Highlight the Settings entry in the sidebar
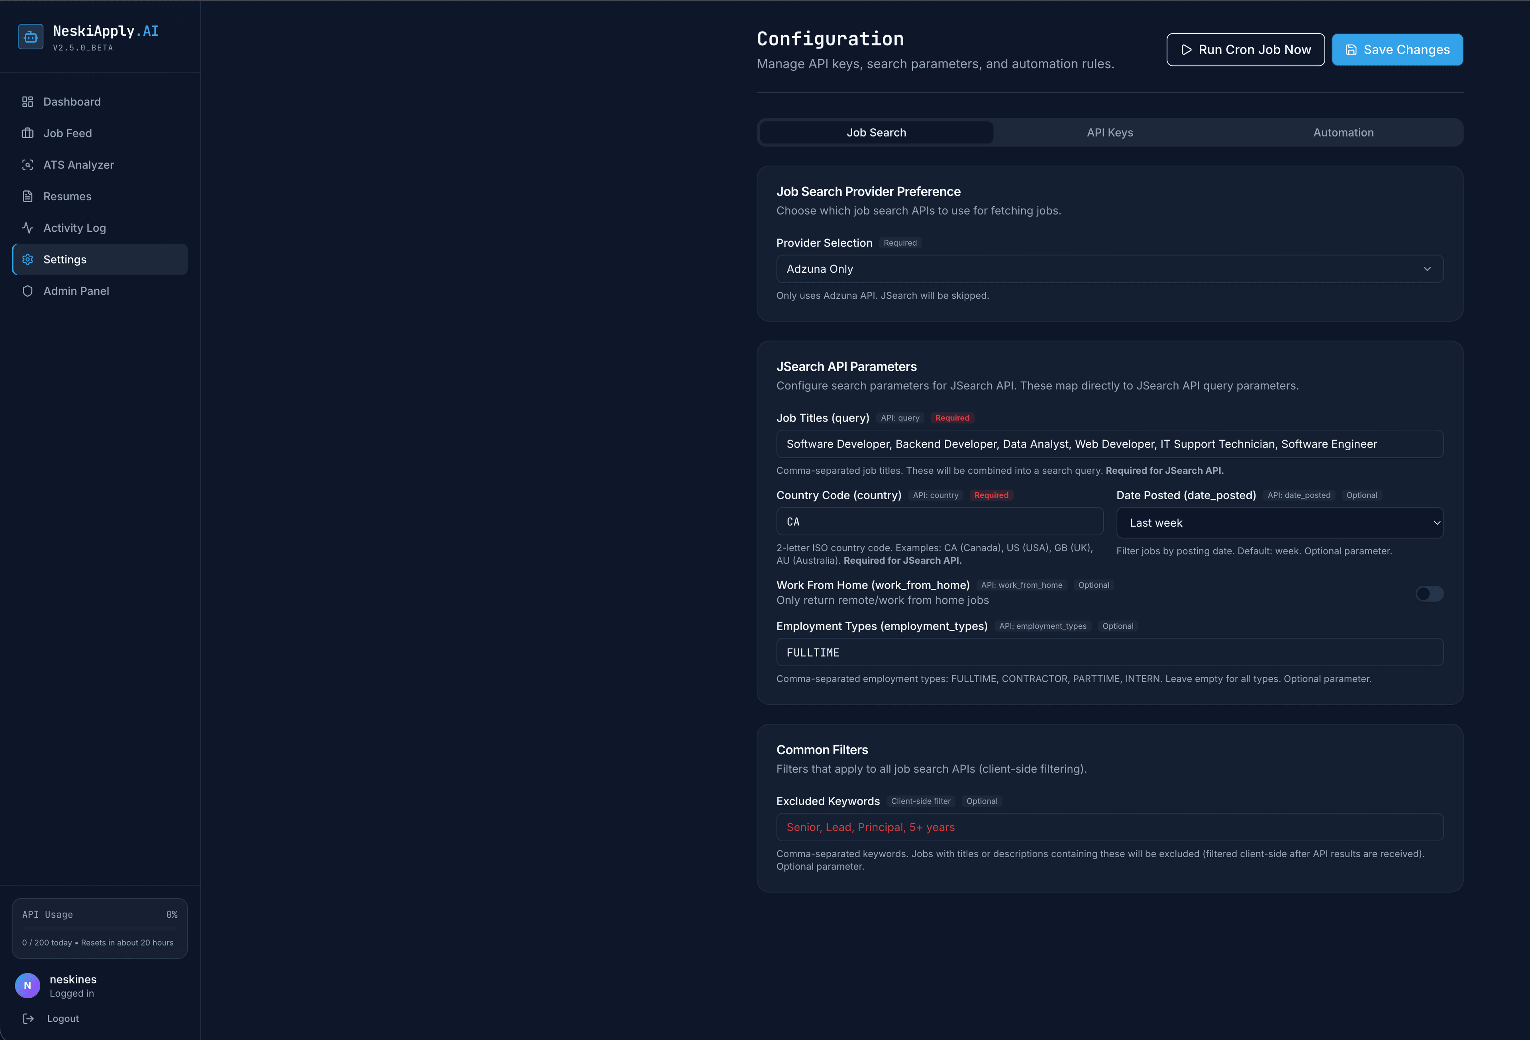The image size is (1530, 1040). pyautogui.click(x=65, y=259)
